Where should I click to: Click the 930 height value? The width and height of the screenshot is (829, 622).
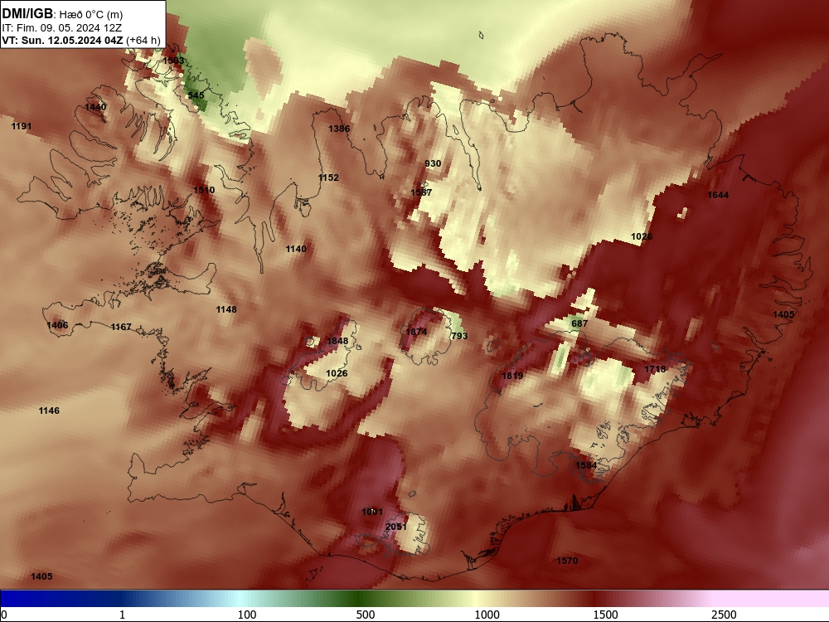coord(433,163)
